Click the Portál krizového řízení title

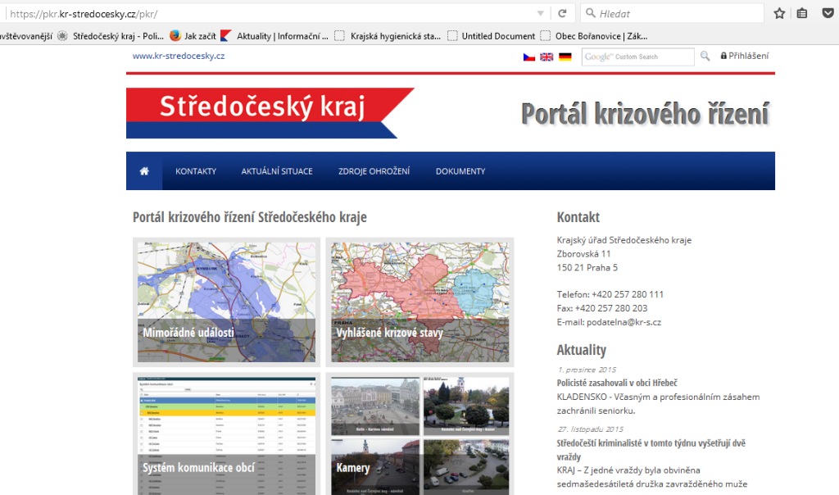[645, 114]
